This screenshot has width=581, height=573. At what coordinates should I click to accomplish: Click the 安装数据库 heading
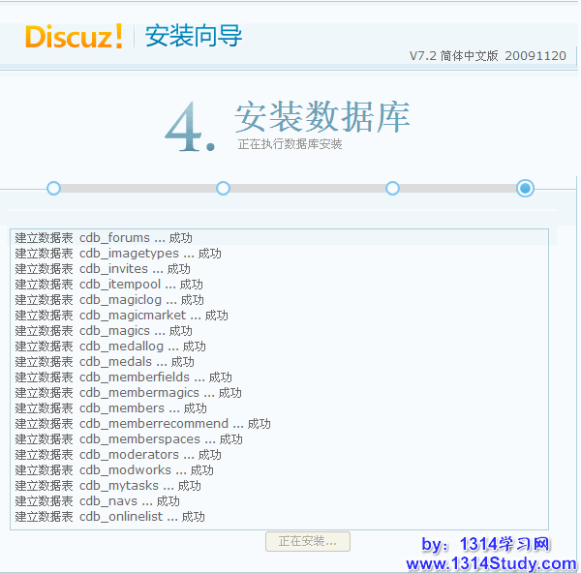321,117
